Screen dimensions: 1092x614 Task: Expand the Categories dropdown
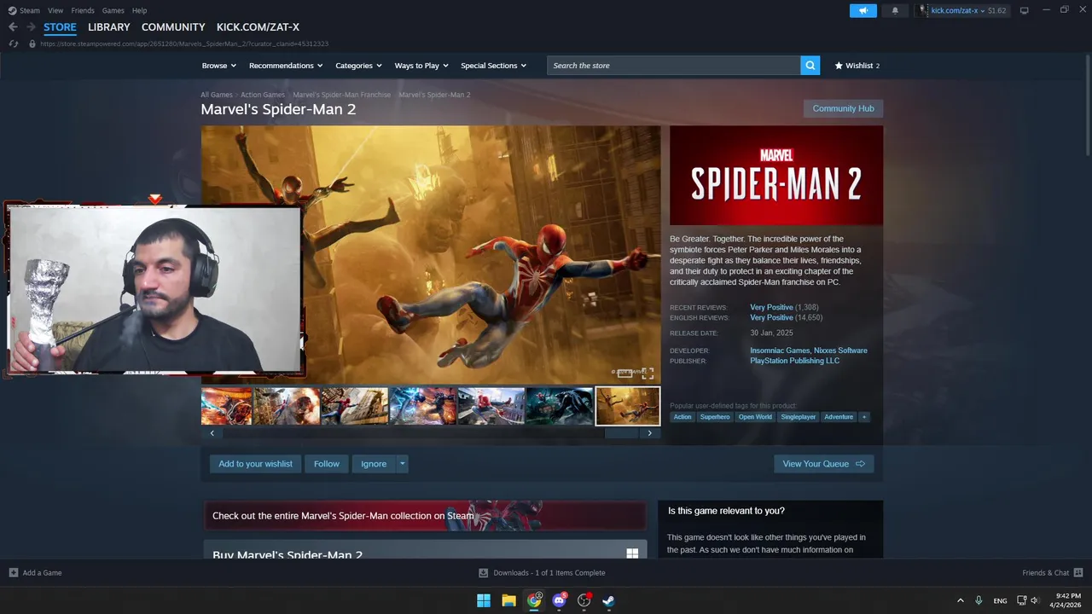[358, 66]
